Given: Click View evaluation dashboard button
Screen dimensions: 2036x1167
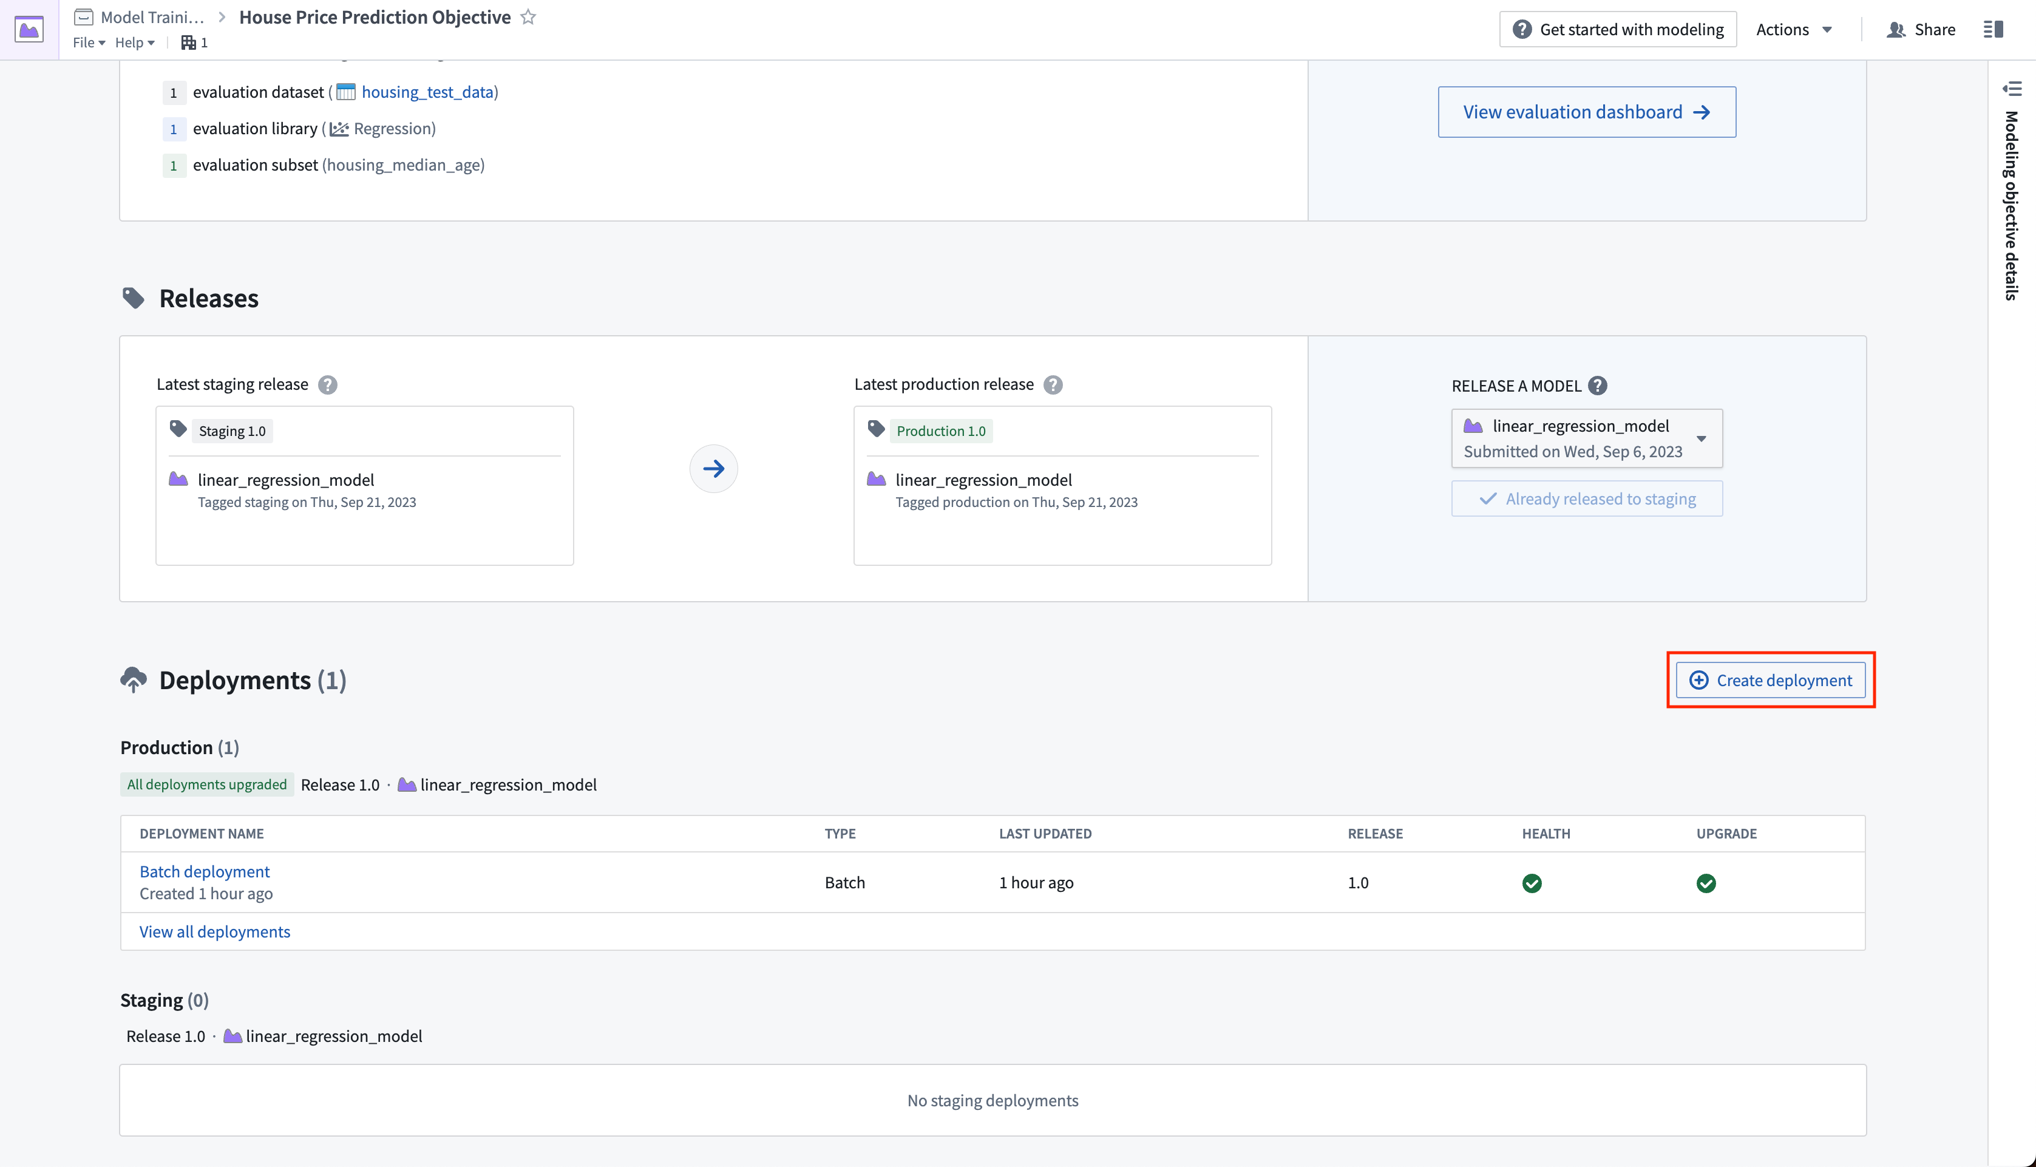Looking at the screenshot, I should pyautogui.click(x=1587, y=112).
